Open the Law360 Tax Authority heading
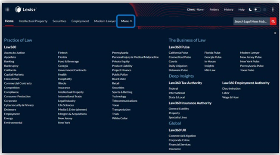 coord(185,83)
